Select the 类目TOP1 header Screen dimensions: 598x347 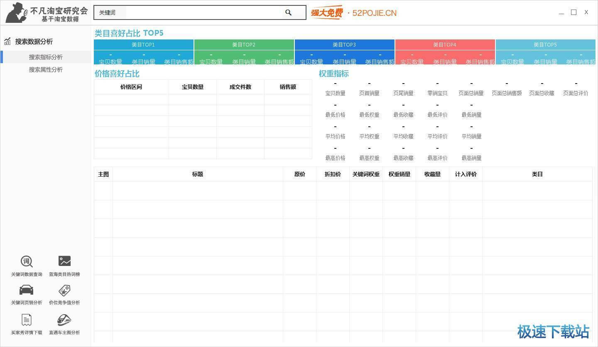(x=143, y=44)
